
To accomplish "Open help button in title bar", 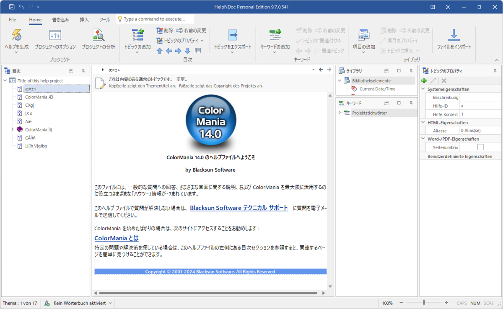I will tap(433, 7).
